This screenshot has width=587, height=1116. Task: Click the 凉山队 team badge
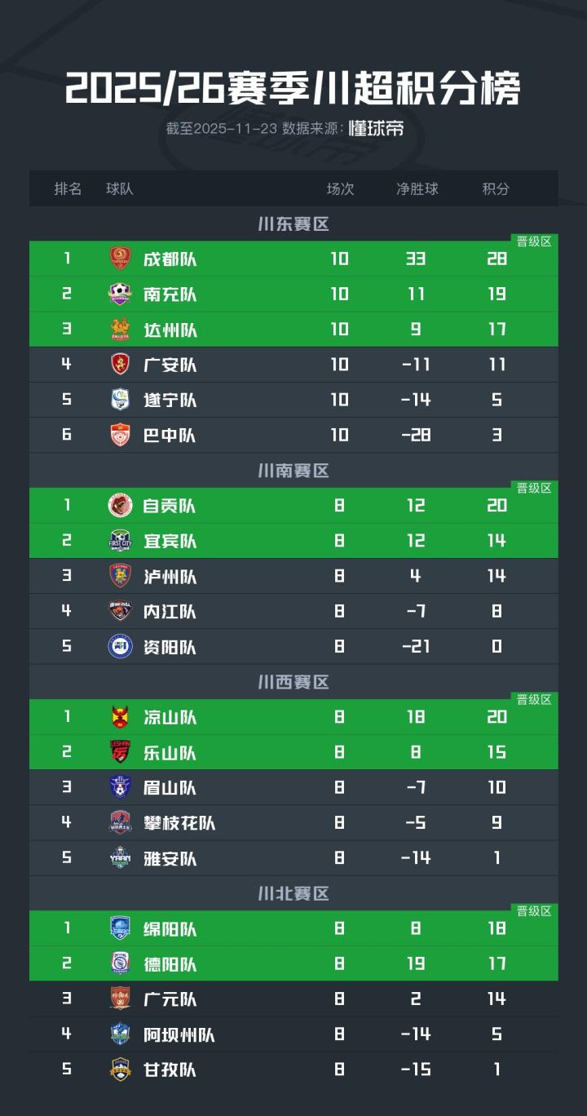click(x=121, y=717)
